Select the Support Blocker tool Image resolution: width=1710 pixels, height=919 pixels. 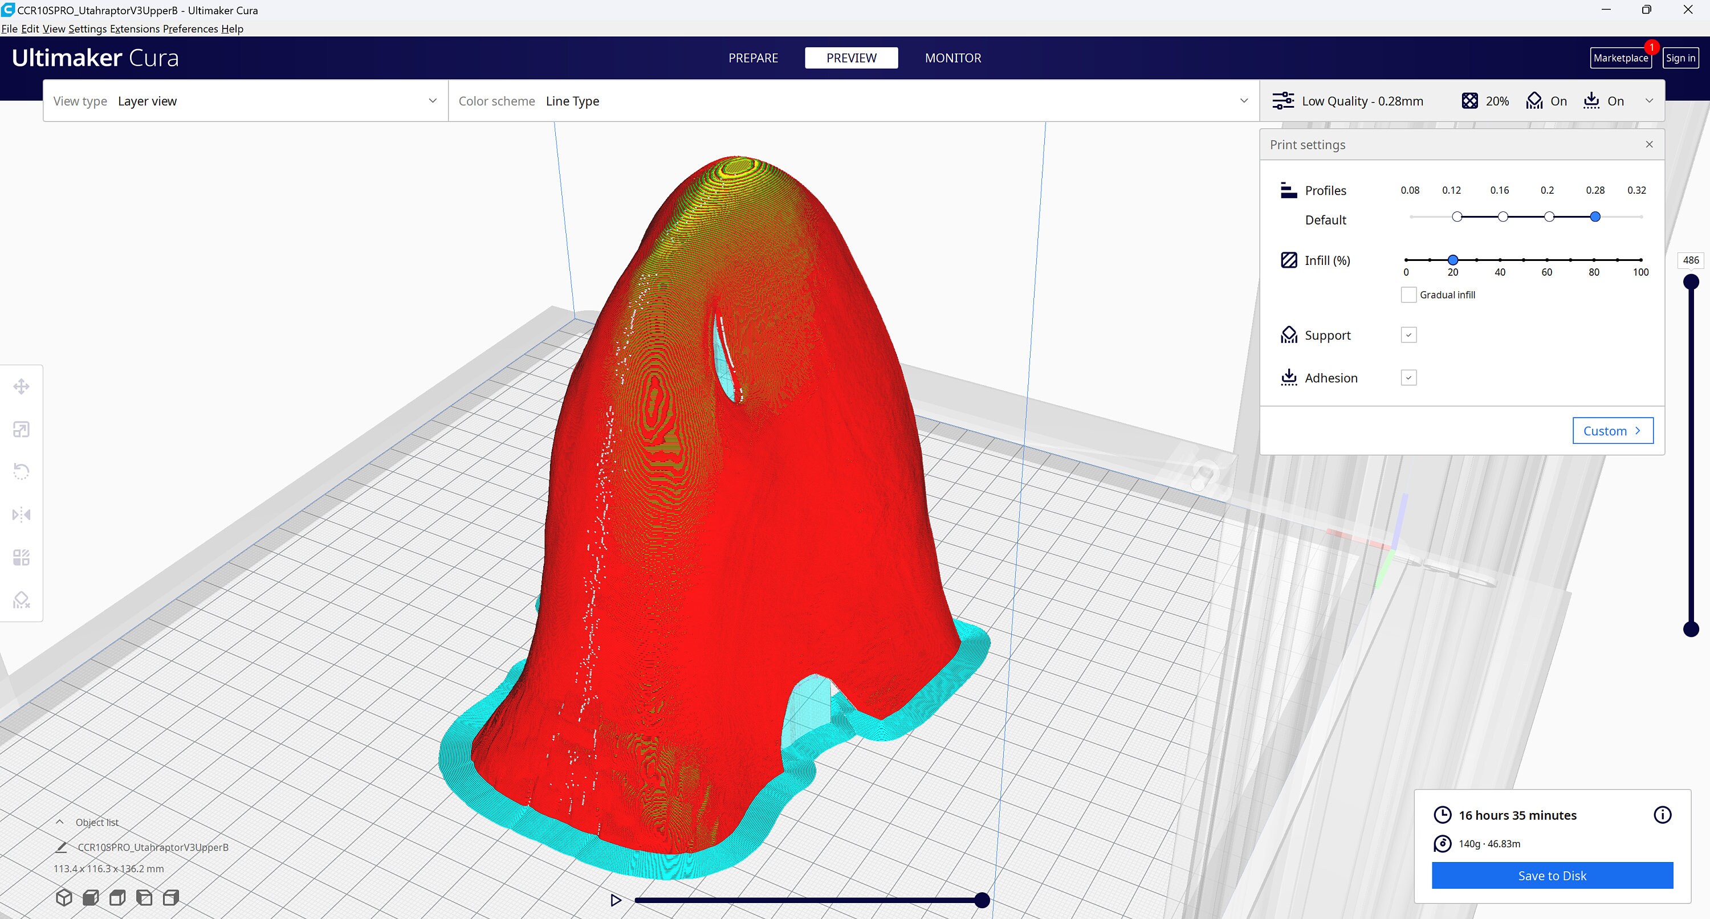(21, 600)
